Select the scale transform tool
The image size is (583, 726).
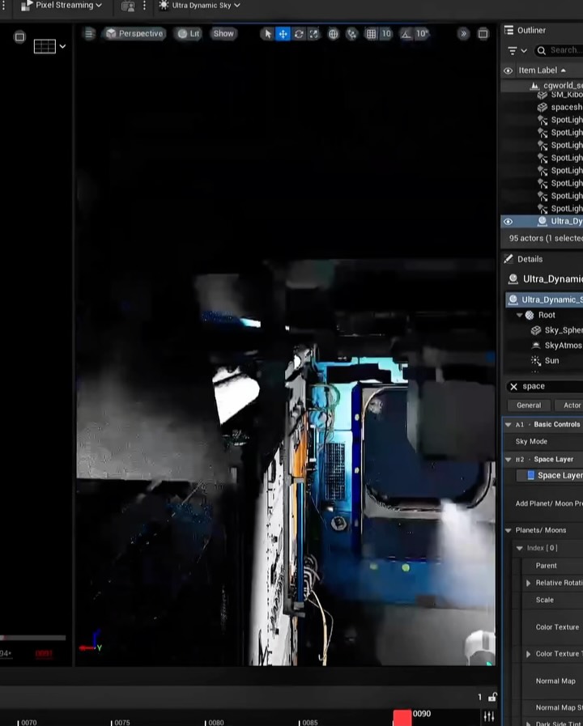tap(313, 34)
